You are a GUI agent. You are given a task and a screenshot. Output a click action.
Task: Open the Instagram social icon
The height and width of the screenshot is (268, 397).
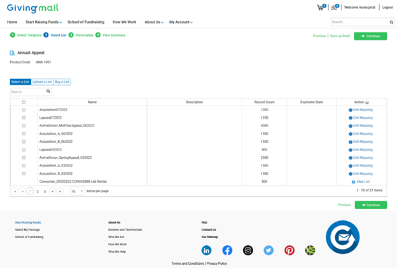(248, 250)
